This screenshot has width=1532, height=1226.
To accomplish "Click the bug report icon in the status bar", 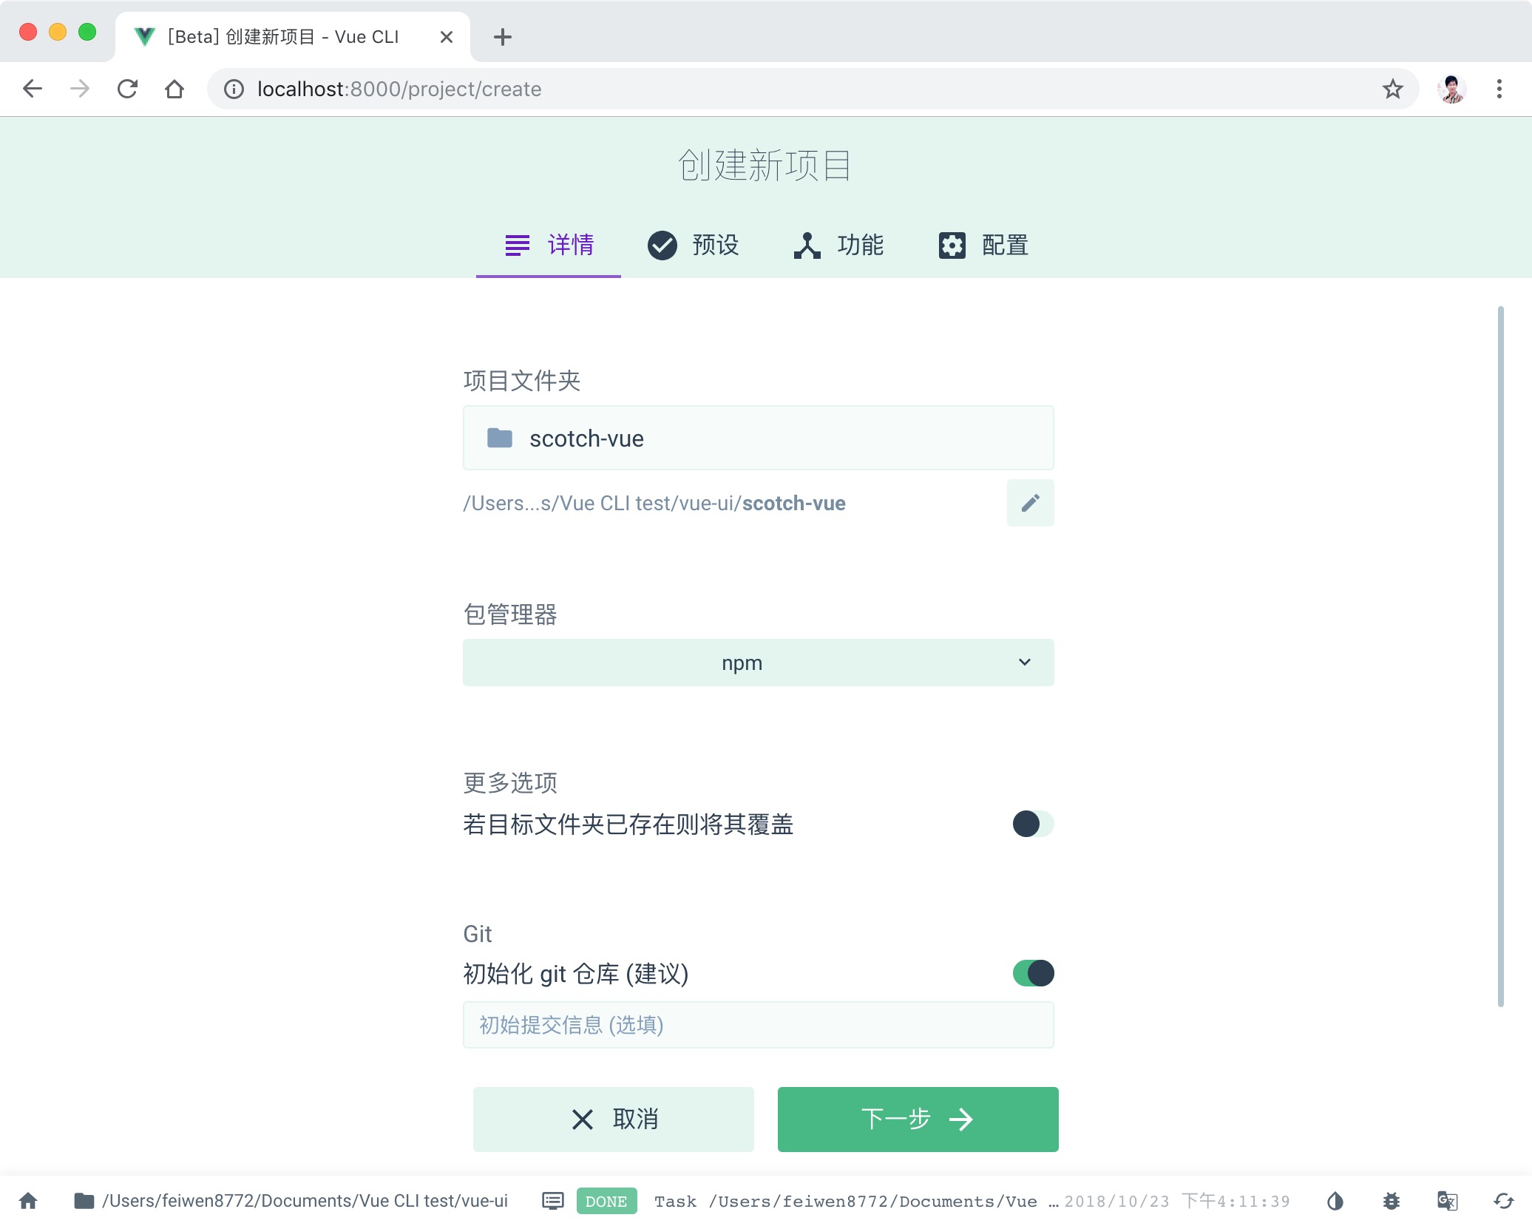I will [1392, 1201].
